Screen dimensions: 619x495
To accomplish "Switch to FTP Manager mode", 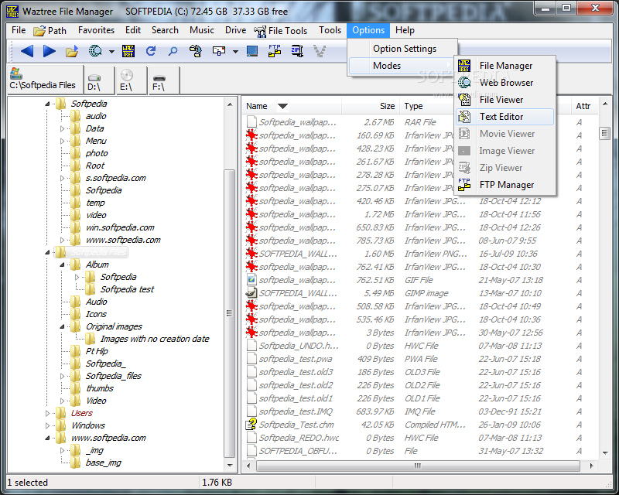I will 505,185.
